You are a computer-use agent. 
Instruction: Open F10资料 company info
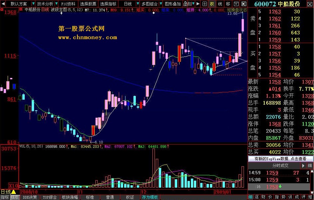point(68,4)
